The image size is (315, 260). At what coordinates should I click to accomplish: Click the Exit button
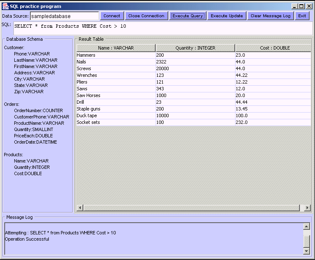pos(302,16)
